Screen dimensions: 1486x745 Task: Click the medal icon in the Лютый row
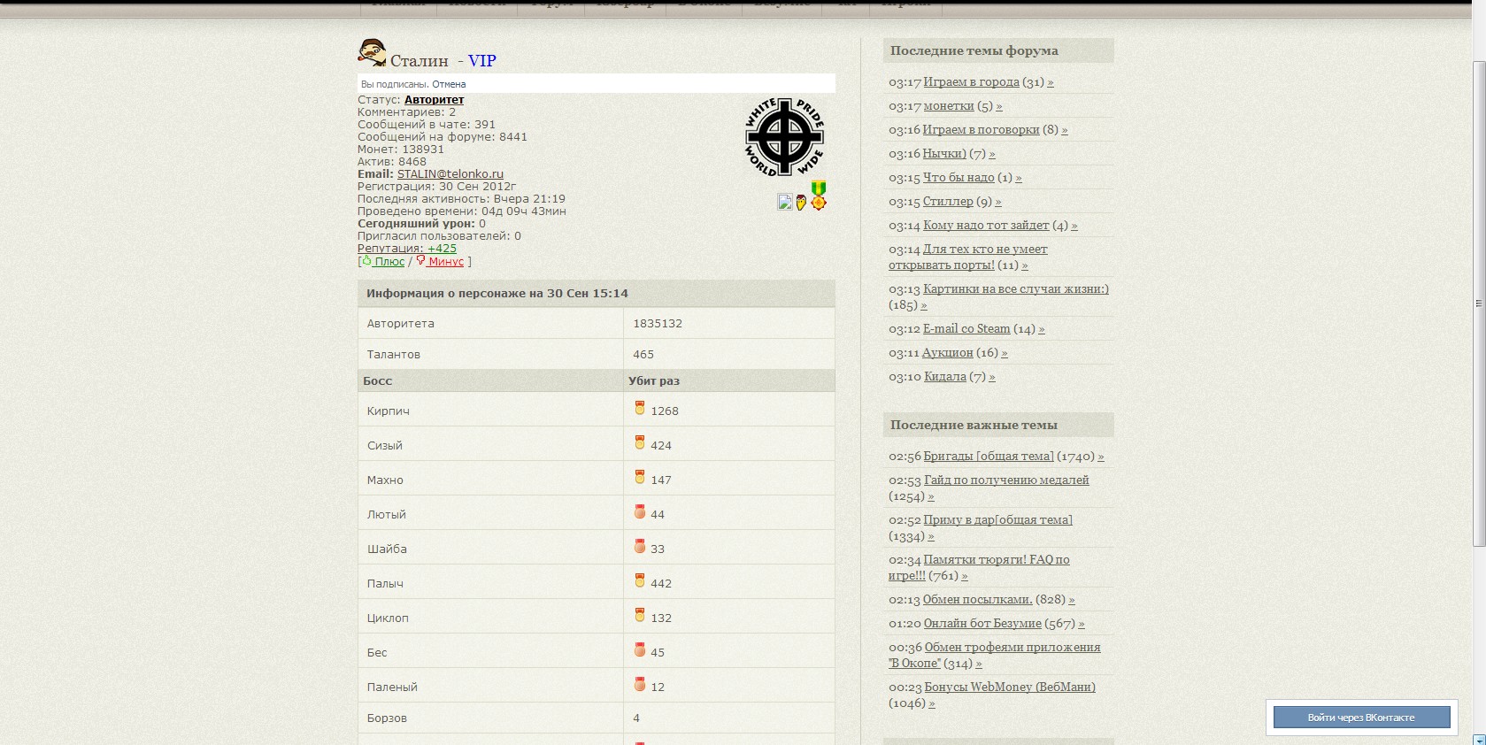[640, 511]
